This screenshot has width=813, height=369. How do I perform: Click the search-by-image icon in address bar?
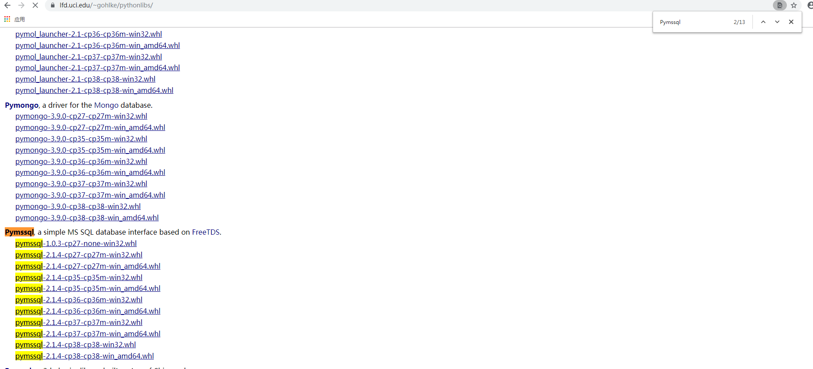(x=780, y=5)
